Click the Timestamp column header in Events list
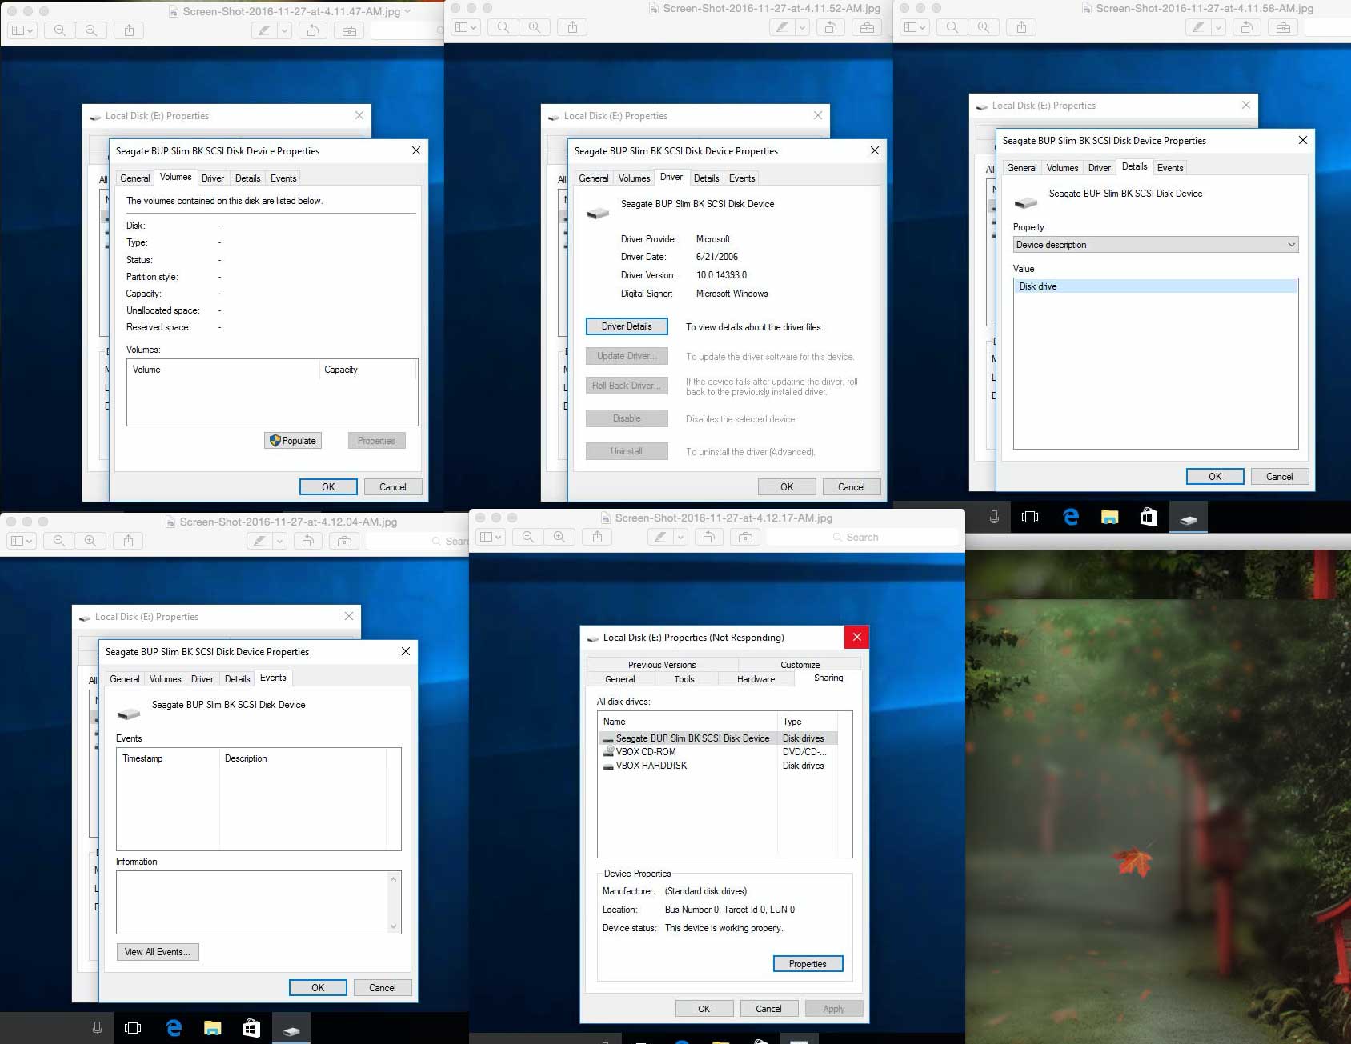The width and height of the screenshot is (1351, 1044). point(168,758)
